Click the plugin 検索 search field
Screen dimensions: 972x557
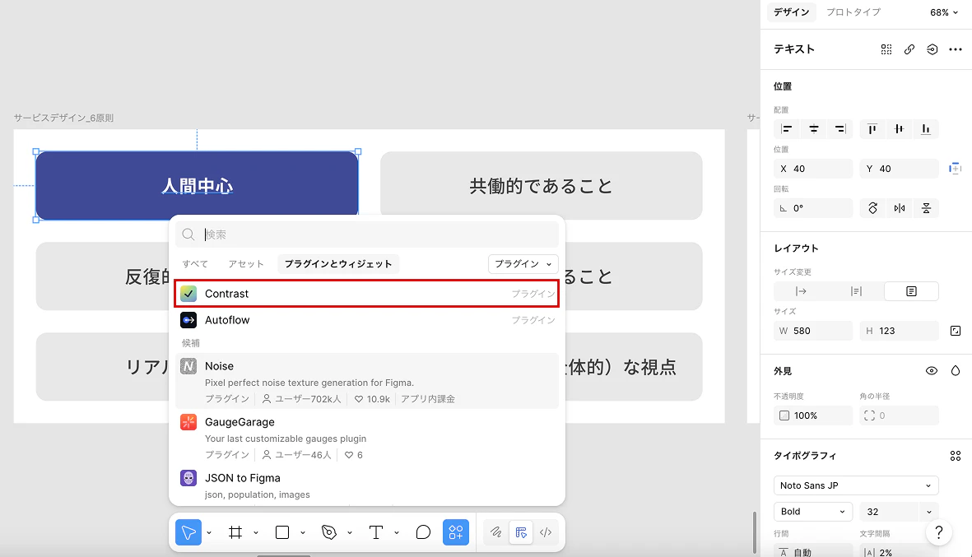(x=367, y=234)
